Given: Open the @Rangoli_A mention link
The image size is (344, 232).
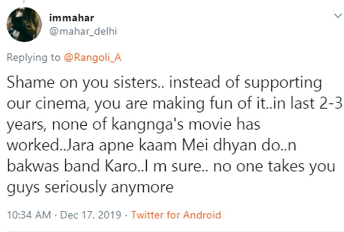Looking at the screenshot, I should click(x=92, y=58).
